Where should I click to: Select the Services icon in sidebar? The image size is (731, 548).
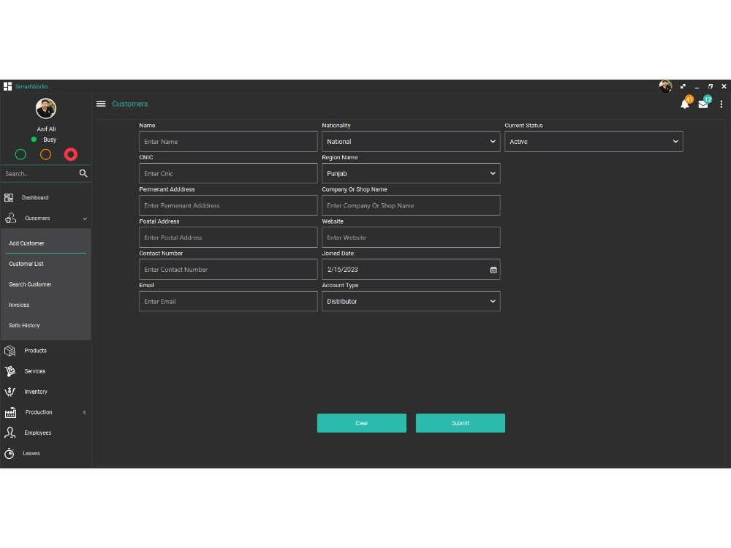(10, 370)
